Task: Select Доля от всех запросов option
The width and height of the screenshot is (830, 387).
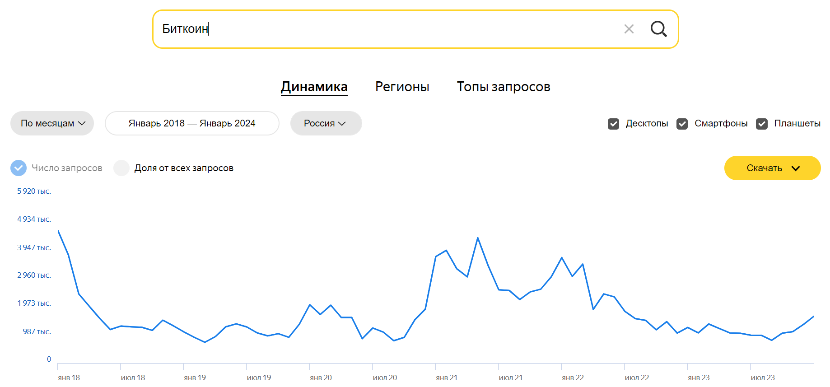Action: click(x=121, y=168)
